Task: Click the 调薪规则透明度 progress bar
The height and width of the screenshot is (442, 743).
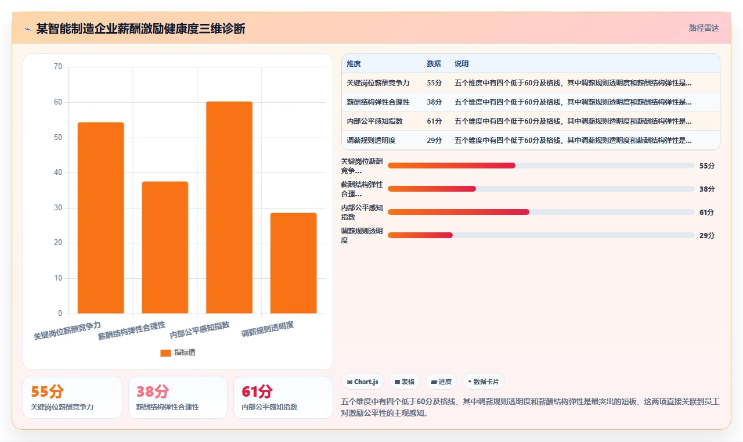Action: 541,235
